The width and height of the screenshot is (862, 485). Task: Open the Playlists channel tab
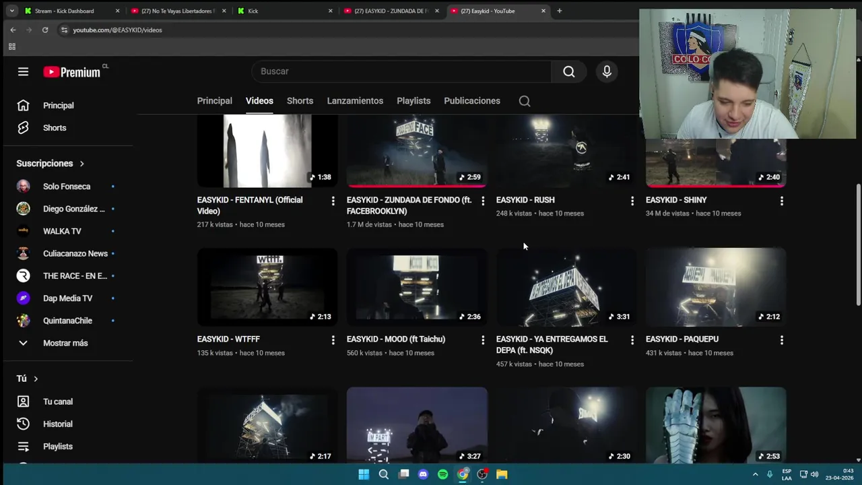click(x=413, y=101)
